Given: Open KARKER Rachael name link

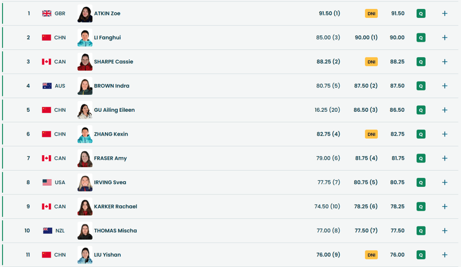Looking at the screenshot, I should (115, 206).
